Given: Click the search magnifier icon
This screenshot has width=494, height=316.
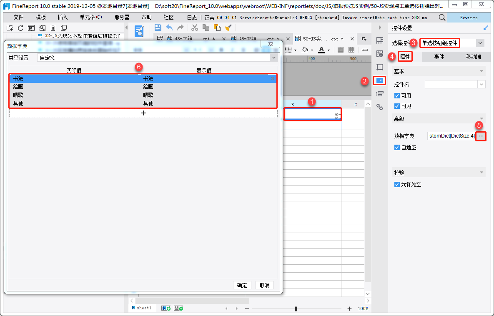Looking at the screenshot, I should tap(442, 18).
